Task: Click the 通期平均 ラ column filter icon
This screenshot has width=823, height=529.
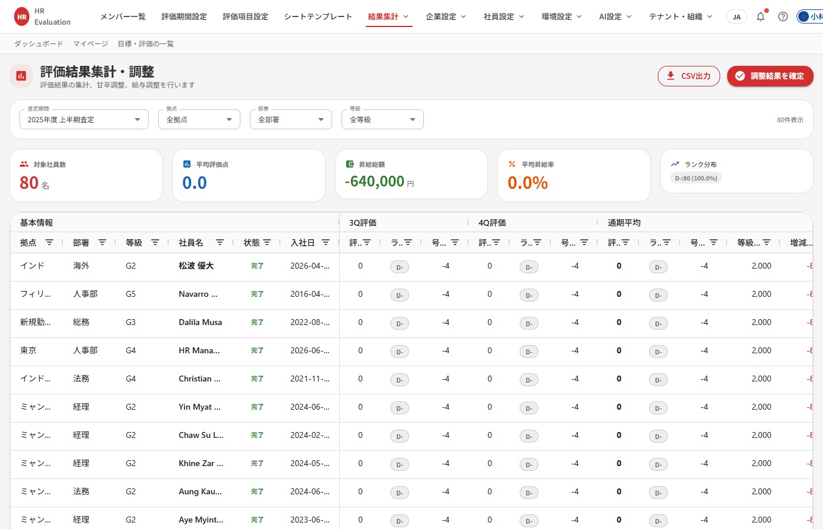Action: point(667,242)
